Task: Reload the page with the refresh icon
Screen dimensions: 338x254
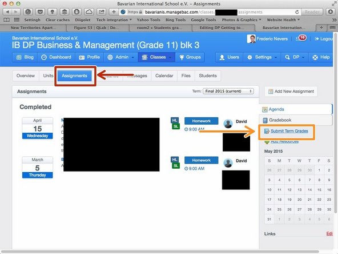Action: (x=297, y=12)
